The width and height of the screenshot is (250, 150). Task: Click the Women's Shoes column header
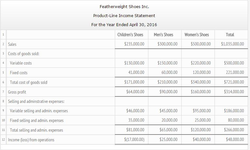(x=197, y=35)
